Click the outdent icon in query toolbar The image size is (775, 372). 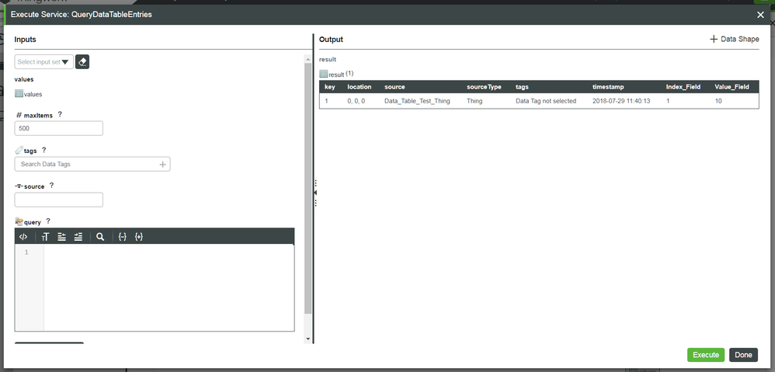(x=61, y=237)
